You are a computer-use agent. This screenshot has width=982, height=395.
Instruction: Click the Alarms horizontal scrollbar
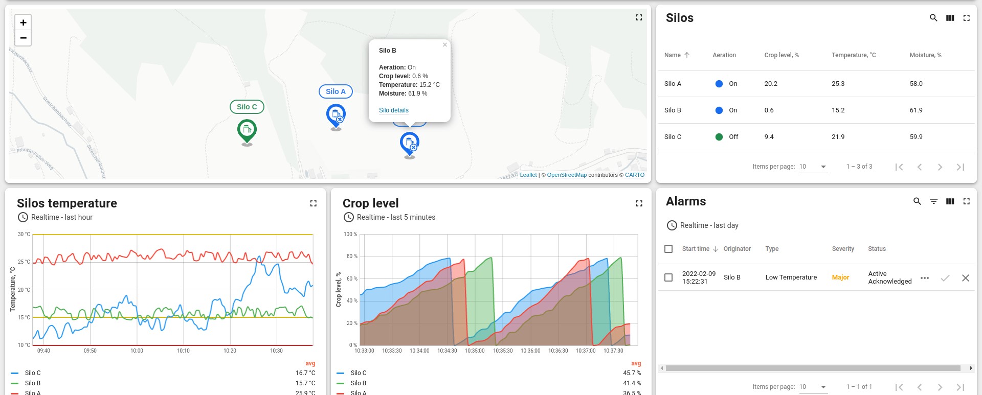click(x=813, y=368)
